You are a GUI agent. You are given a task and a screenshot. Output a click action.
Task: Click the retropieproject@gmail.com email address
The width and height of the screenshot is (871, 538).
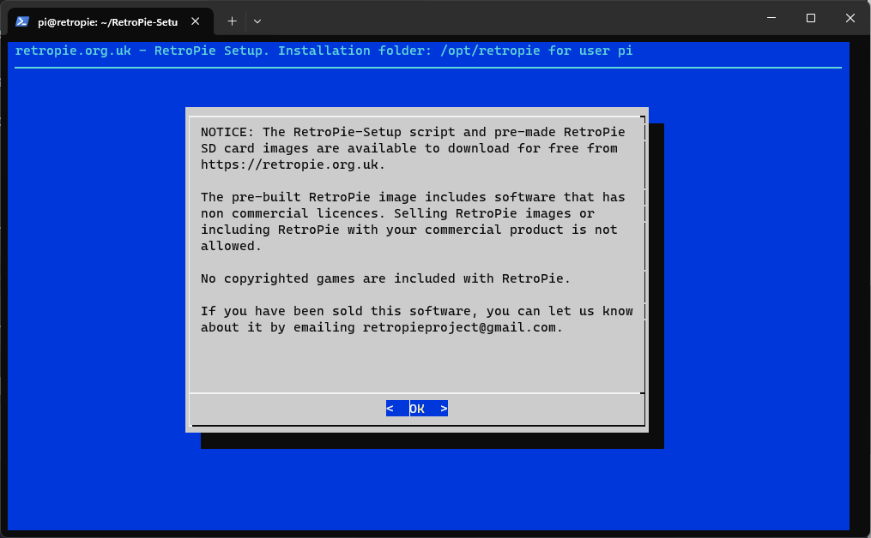(x=461, y=327)
